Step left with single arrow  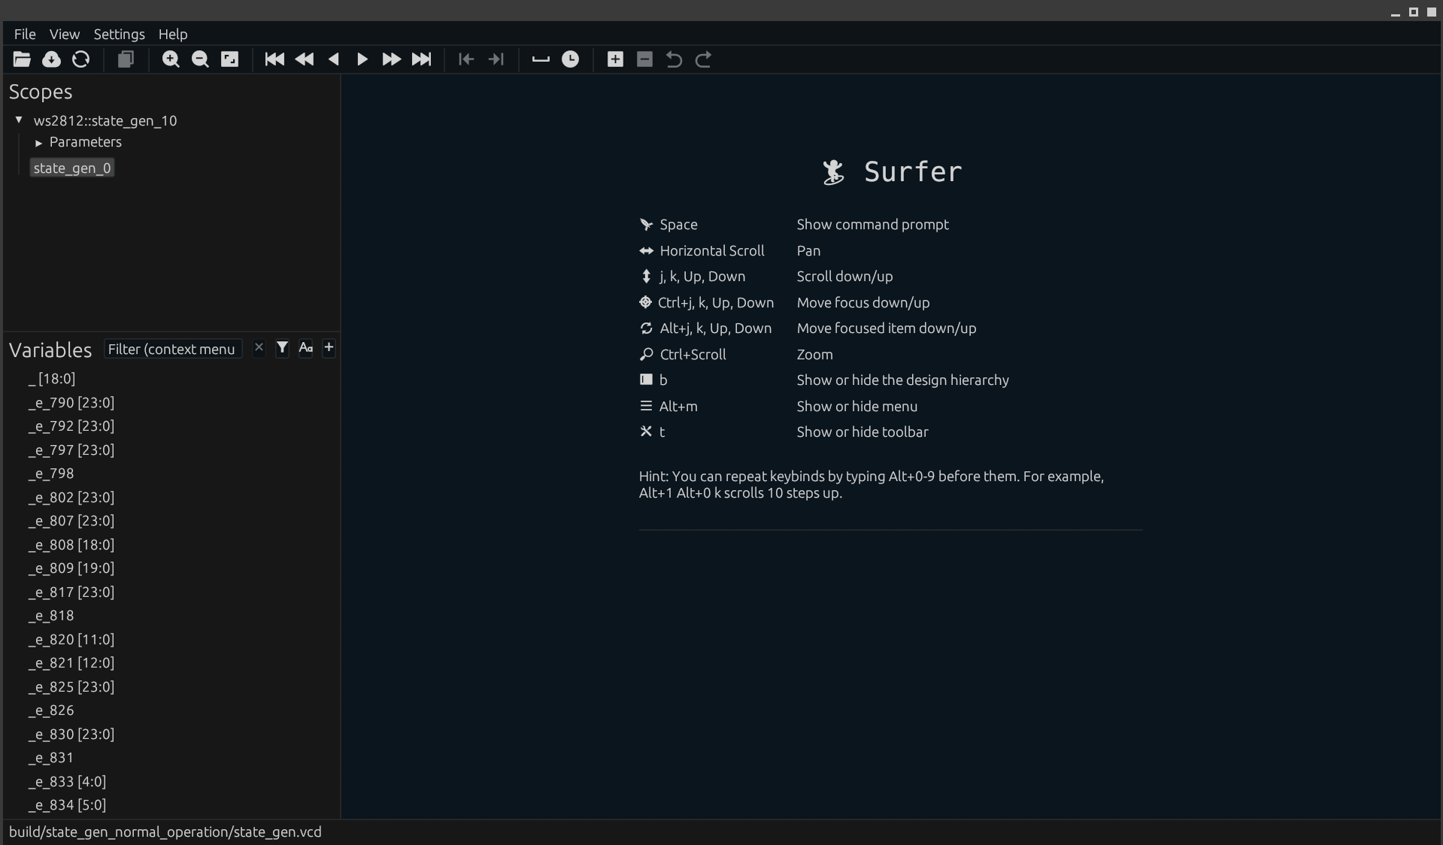point(334,59)
